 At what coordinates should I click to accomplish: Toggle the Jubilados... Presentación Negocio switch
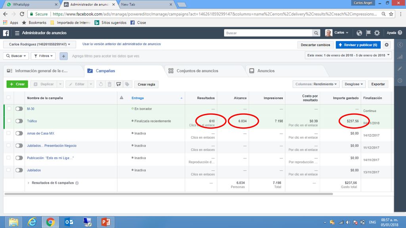point(19,146)
